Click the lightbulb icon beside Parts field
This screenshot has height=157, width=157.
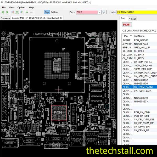coord(104,12)
